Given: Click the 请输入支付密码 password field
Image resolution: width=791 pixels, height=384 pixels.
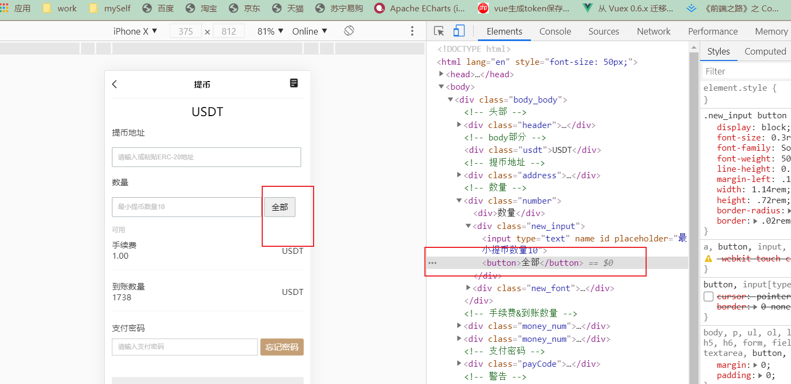Looking at the screenshot, I should [x=185, y=347].
